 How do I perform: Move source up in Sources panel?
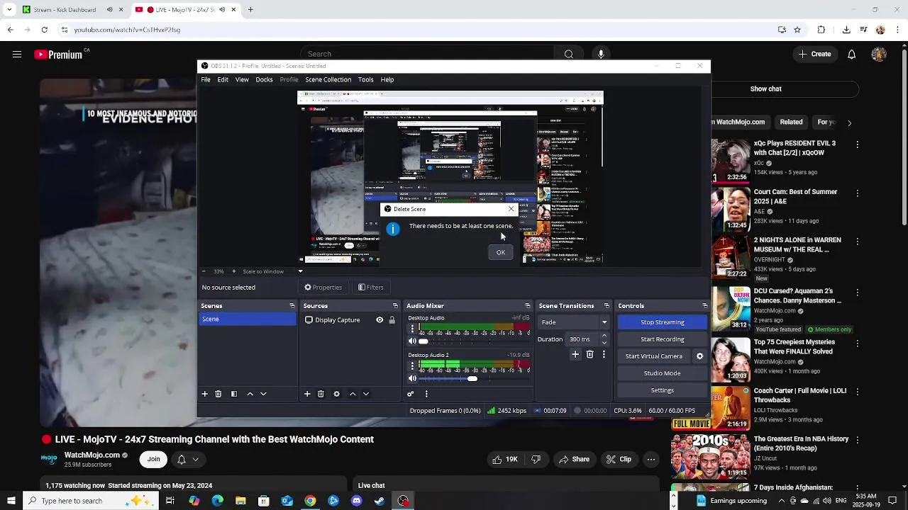coord(353,394)
